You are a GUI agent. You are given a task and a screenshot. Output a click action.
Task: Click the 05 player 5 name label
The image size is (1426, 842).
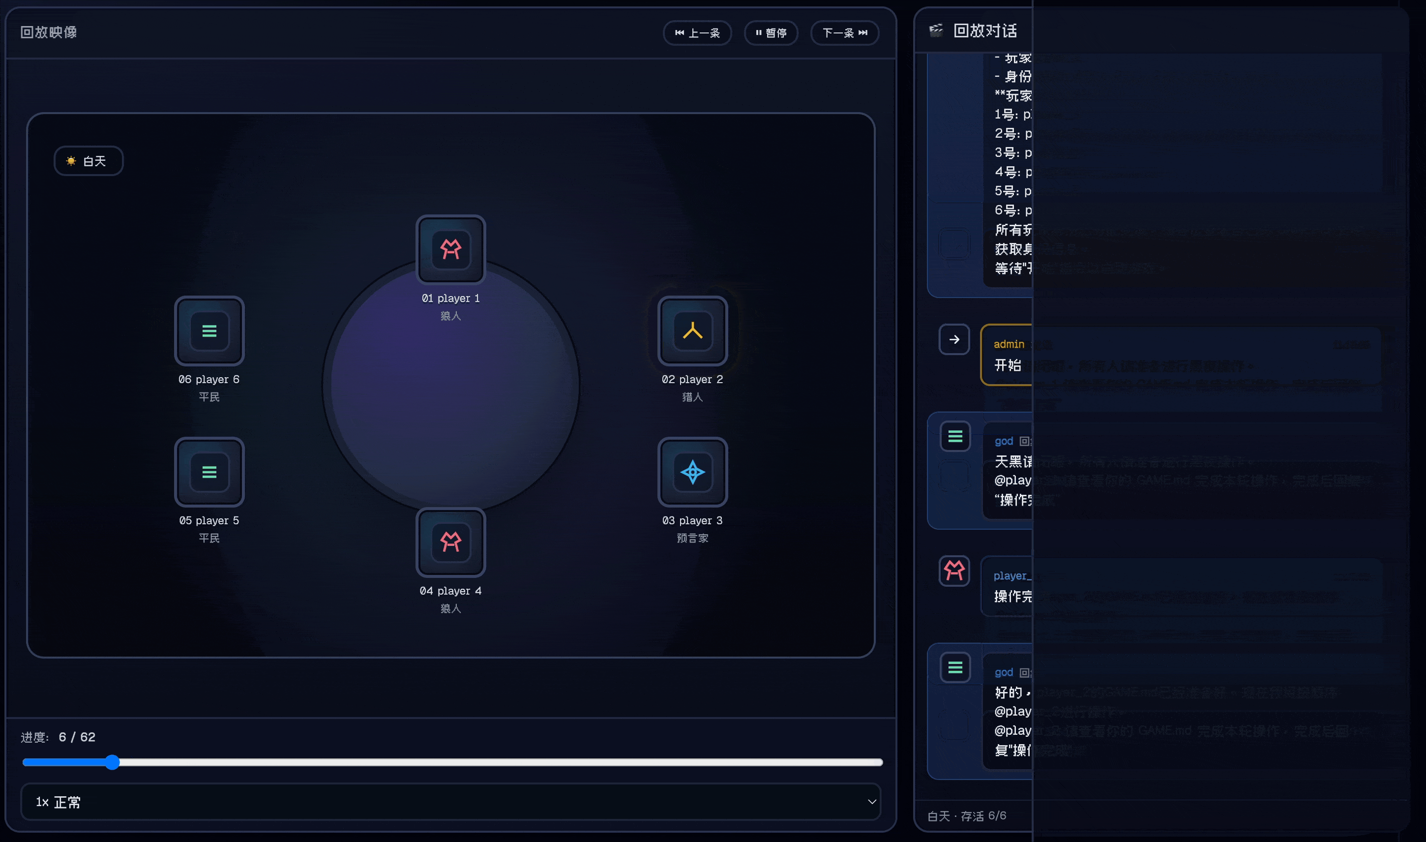(x=209, y=521)
